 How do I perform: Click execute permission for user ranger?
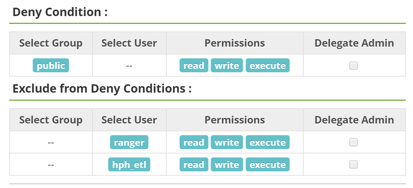(x=268, y=143)
